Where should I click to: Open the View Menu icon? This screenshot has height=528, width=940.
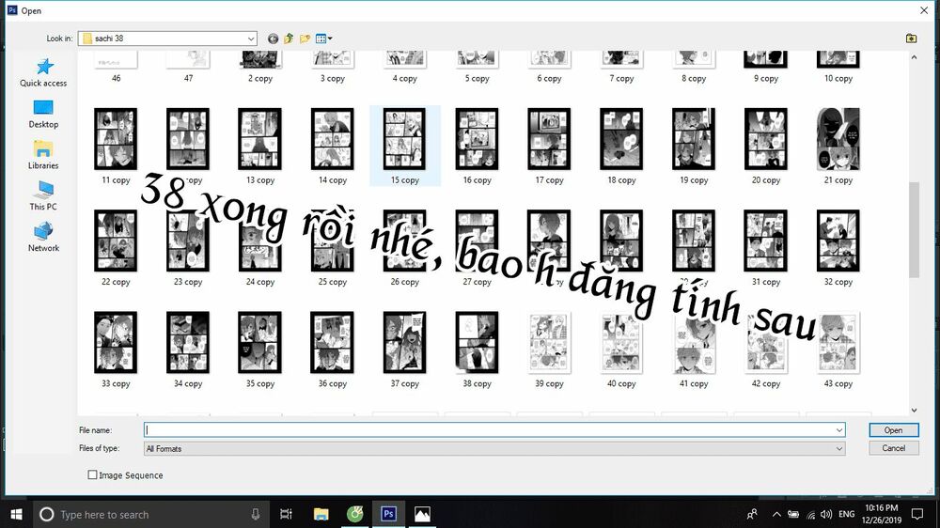click(x=323, y=39)
